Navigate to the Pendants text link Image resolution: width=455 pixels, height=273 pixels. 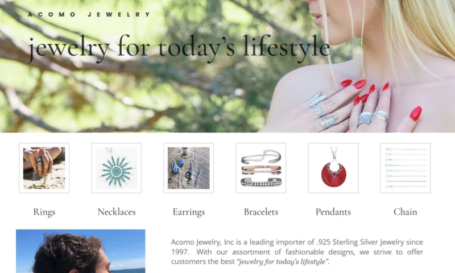pos(333,212)
